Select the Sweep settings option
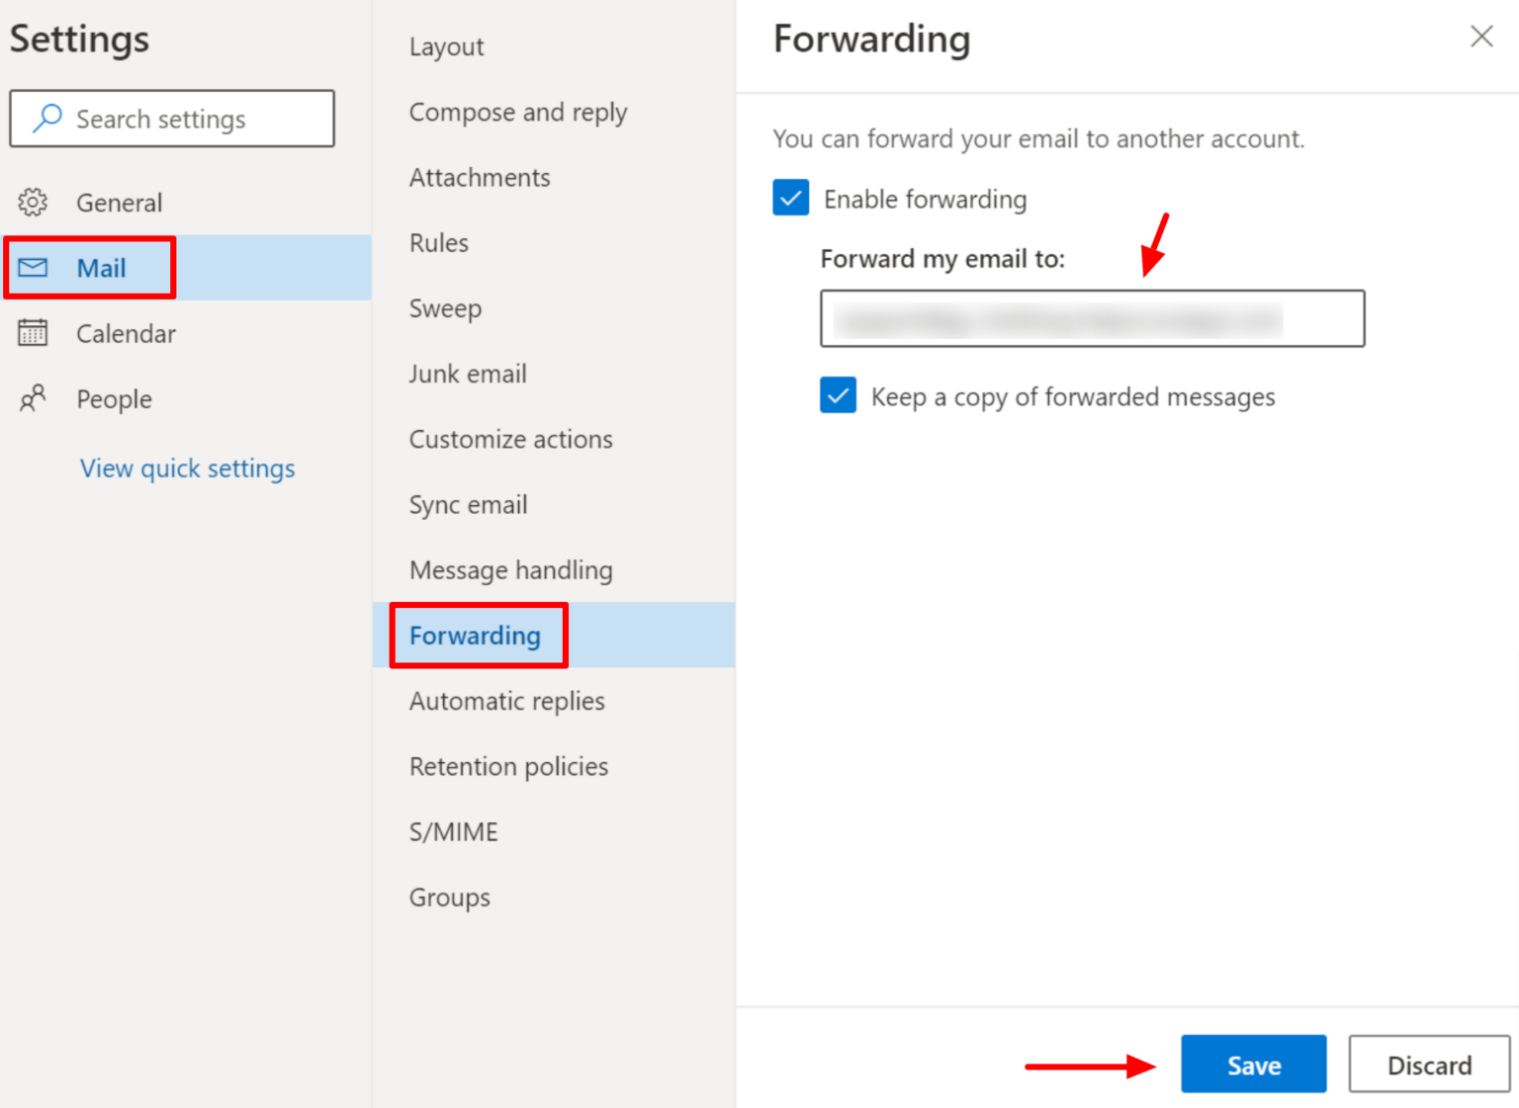The image size is (1519, 1108). point(445,307)
